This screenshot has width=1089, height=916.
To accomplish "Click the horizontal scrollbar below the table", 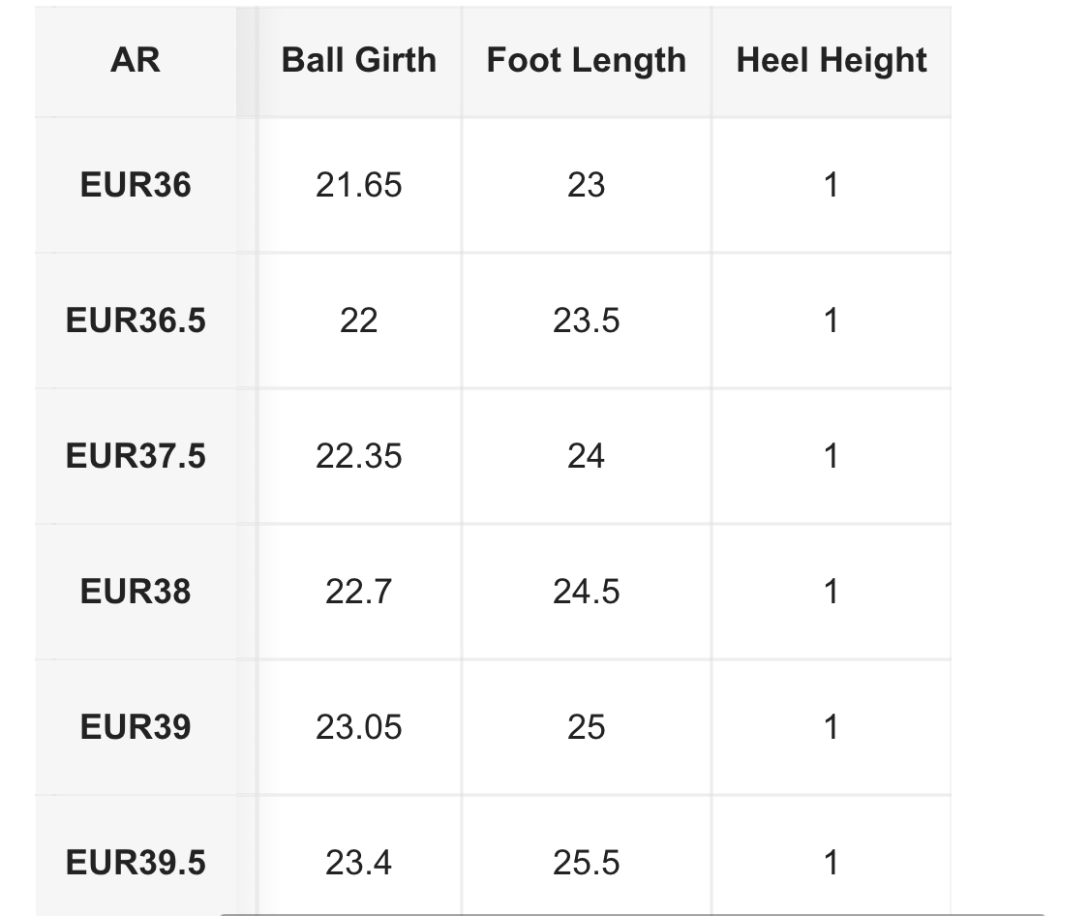I will (x=629, y=913).
